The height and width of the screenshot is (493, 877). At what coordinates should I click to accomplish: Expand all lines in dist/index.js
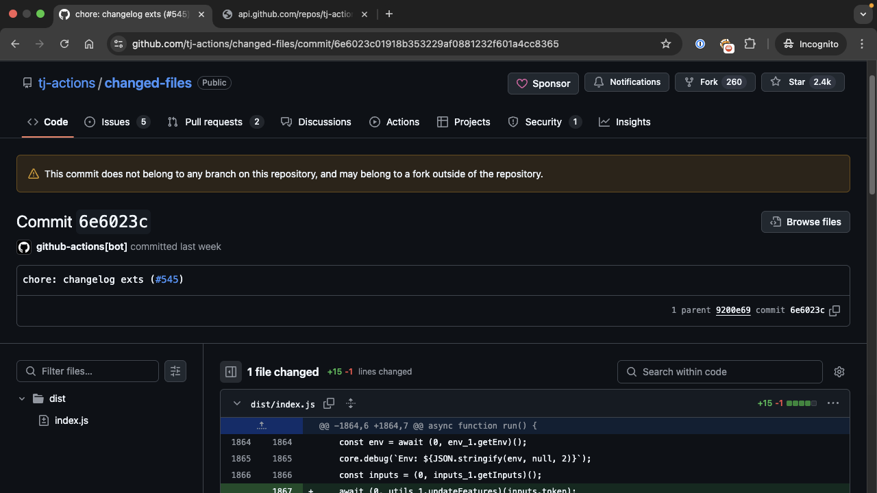(x=351, y=403)
